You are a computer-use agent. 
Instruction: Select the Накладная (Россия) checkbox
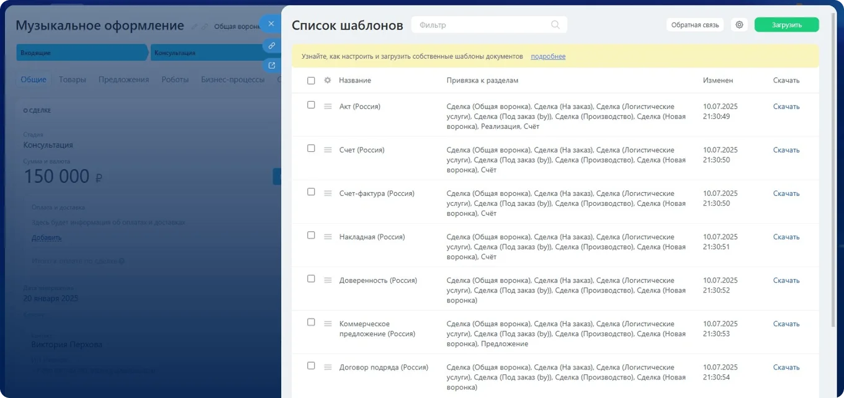coord(311,236)
